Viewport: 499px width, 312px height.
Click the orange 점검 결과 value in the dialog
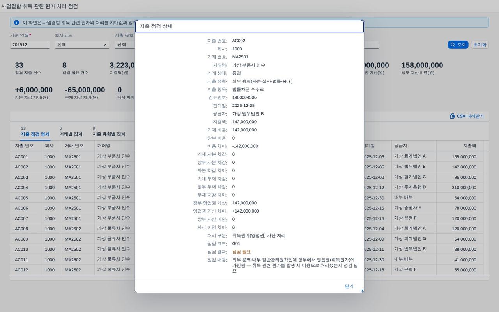point(241,252)
